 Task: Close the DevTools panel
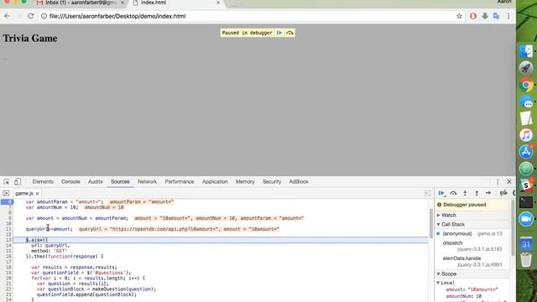tap(509, 181)
